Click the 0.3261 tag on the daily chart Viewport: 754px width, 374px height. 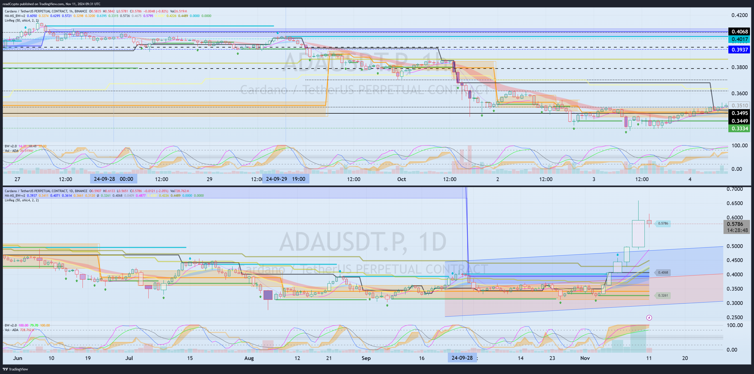[663, 295]
